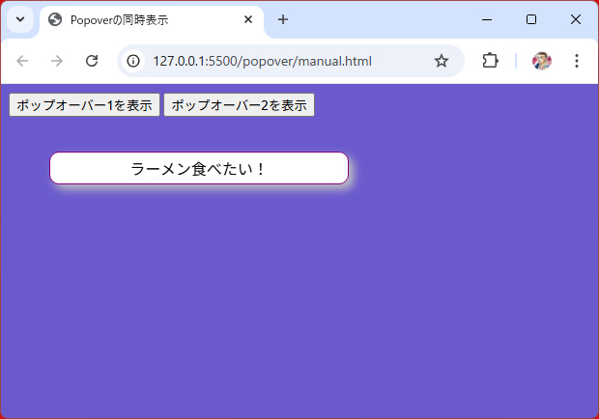Open a new tab with plus icon
The height and width of the screenshot is (419, 599).
click(283, 19)
